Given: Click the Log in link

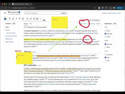Looking at the screenshot, I should click(x=119, y=13).
